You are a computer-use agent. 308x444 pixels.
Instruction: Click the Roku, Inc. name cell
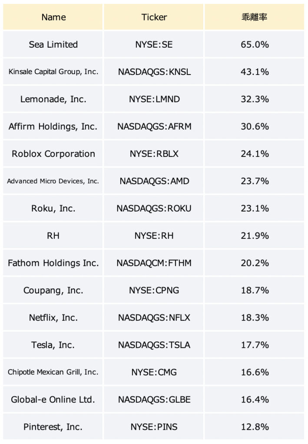(53, 209)
